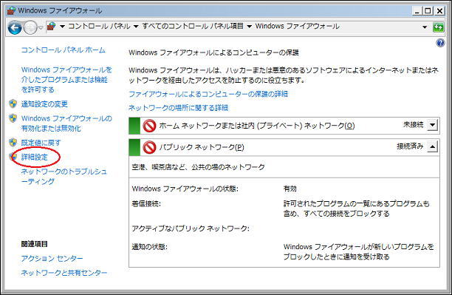Click the Back navigation arrow

[15, 27]
